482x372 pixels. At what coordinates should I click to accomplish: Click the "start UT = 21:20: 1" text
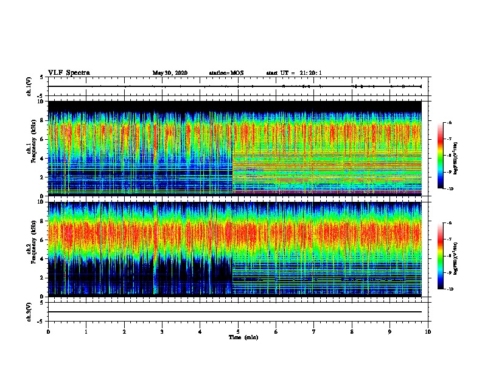(294, 73)
